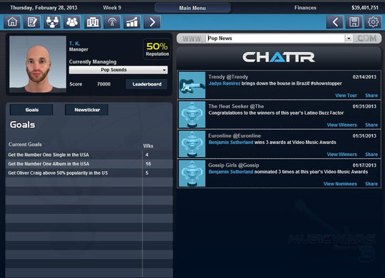Open the Home icon in toolbar

coord(12,22)
